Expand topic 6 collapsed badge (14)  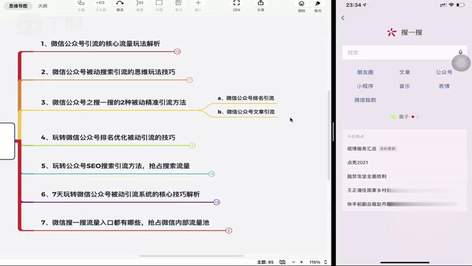pyautogui.click(x=217, y=202)
